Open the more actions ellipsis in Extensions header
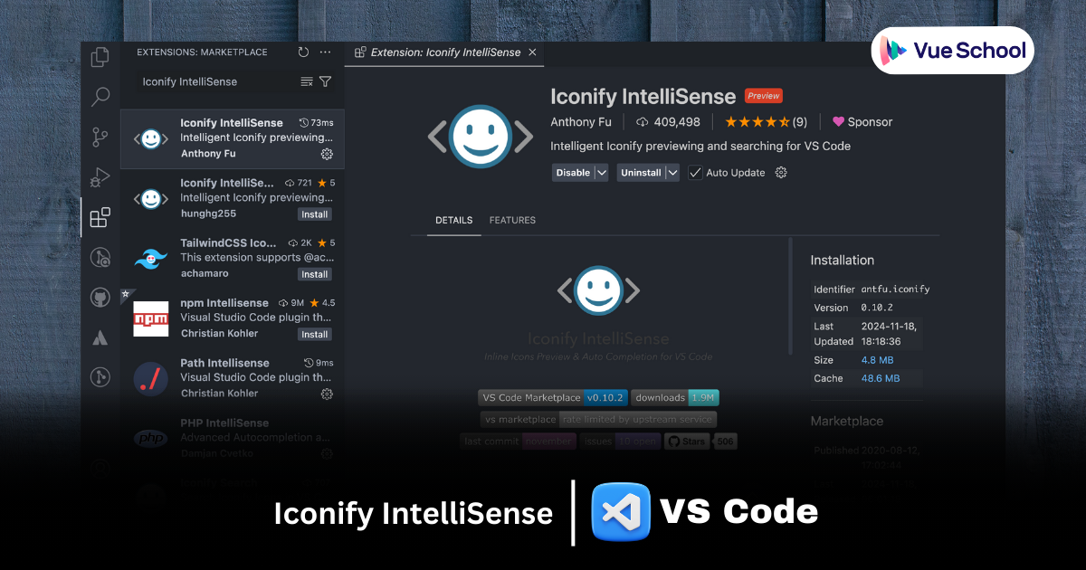1086x570 pixels. [x=326, y=52]
